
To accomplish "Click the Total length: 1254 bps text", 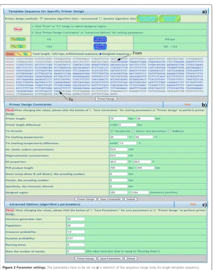I will pos(48,54).
